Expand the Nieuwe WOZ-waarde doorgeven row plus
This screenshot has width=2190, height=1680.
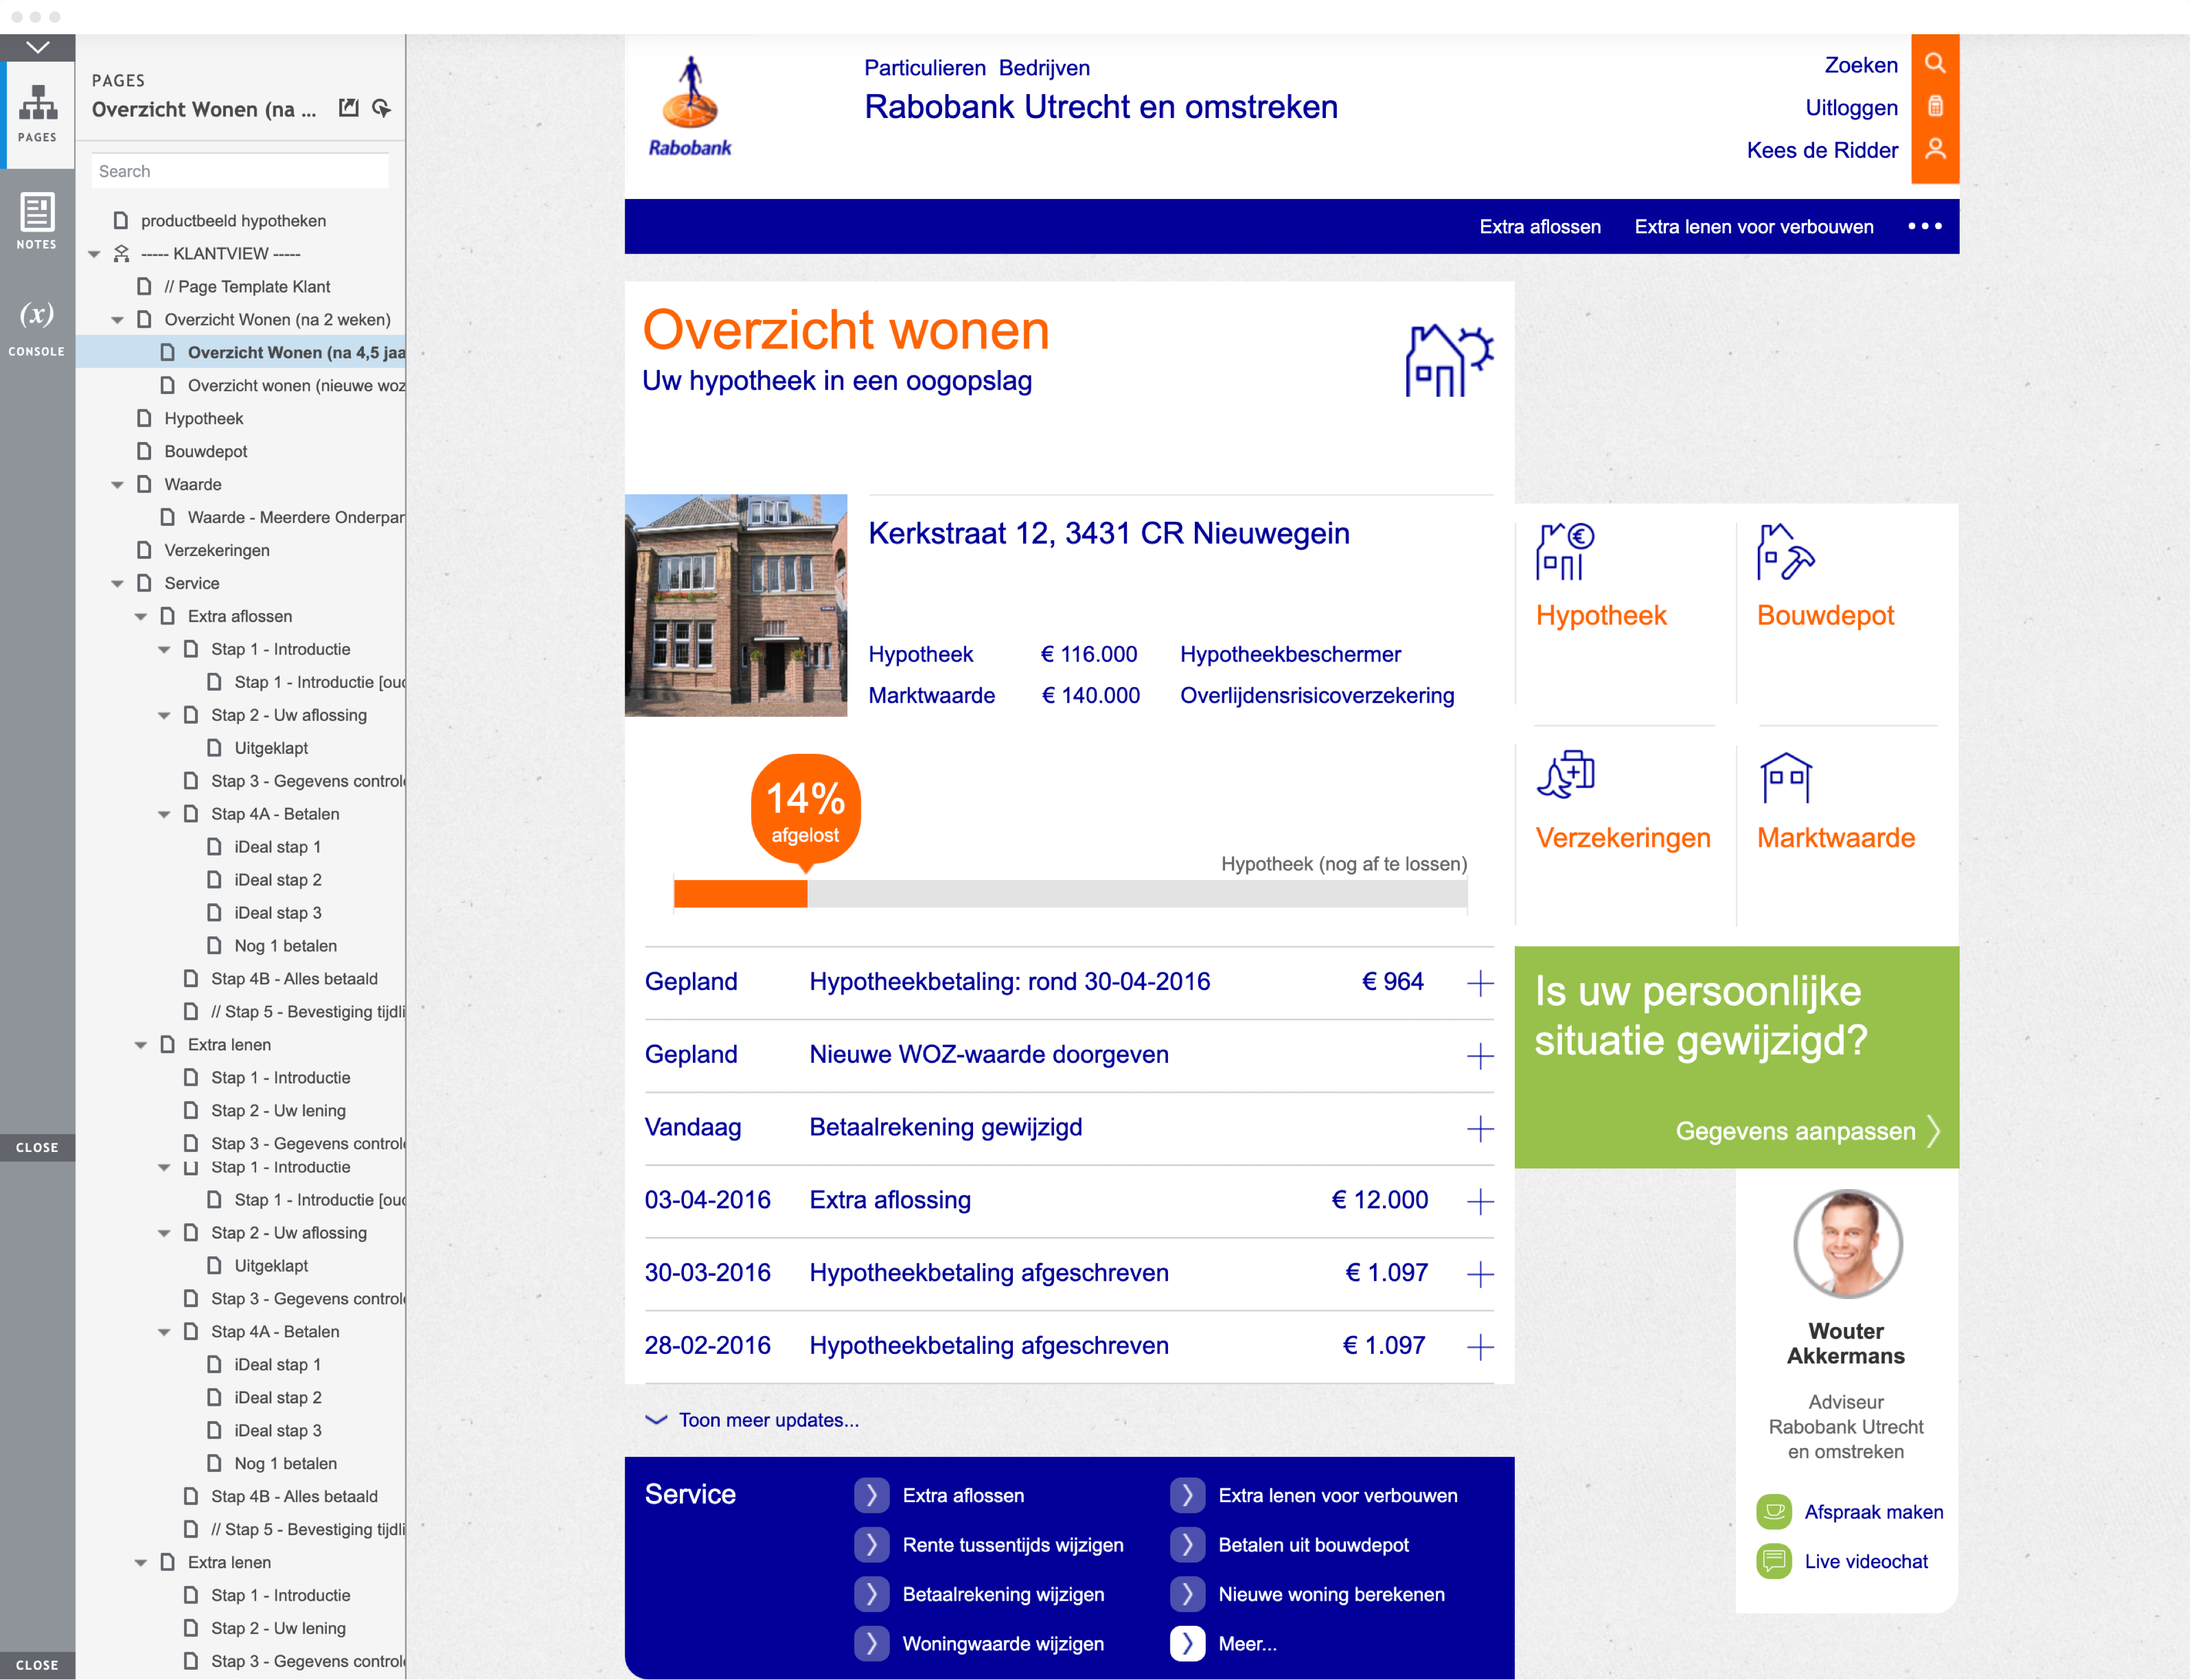(x=1480, y=1056)
